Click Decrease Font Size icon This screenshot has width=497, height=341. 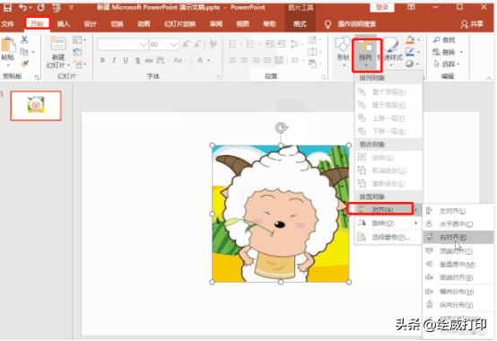pyautogui.click(x=197, y=44)
